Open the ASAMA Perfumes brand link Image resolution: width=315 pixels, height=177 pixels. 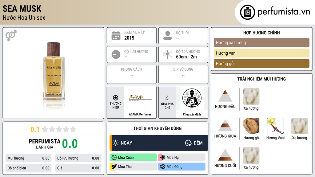point(140,114)
